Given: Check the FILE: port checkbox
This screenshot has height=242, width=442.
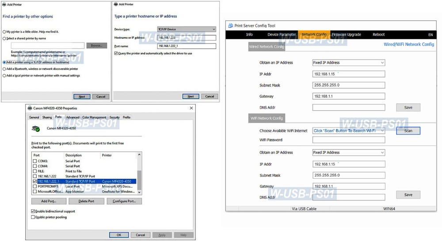Looking at the screenshot, I should 35,171.
